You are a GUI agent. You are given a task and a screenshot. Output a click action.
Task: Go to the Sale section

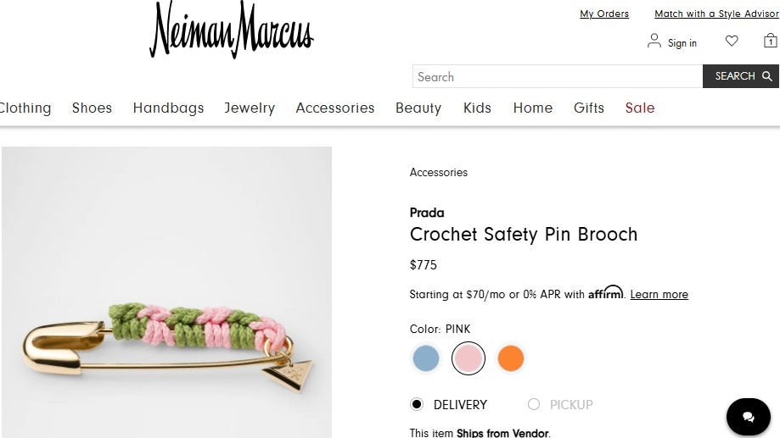point(640,108)
